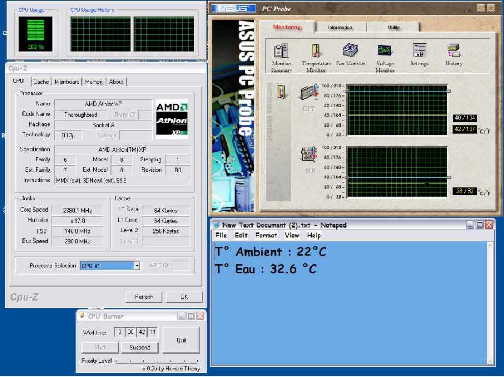Click the 40 / 104 CPU threshold readout
Image resolution: width=504 pixels, height=377 pixels.
tap(465, 118)
